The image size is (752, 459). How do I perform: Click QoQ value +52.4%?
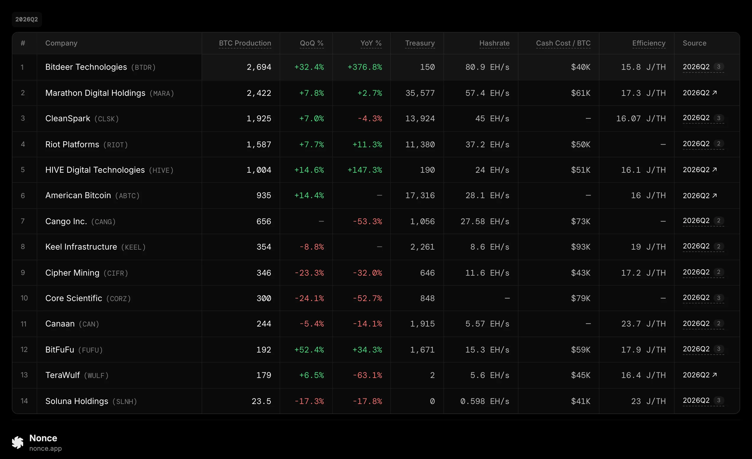pyautogui.click(x=309, y=349)
